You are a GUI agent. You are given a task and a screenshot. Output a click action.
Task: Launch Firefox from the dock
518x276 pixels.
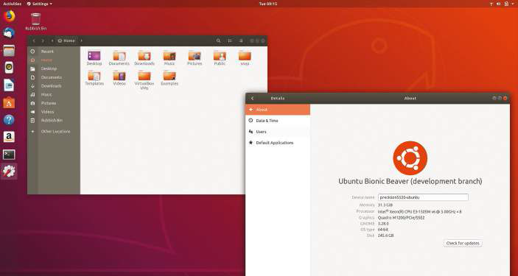click(x=9, y=16)
